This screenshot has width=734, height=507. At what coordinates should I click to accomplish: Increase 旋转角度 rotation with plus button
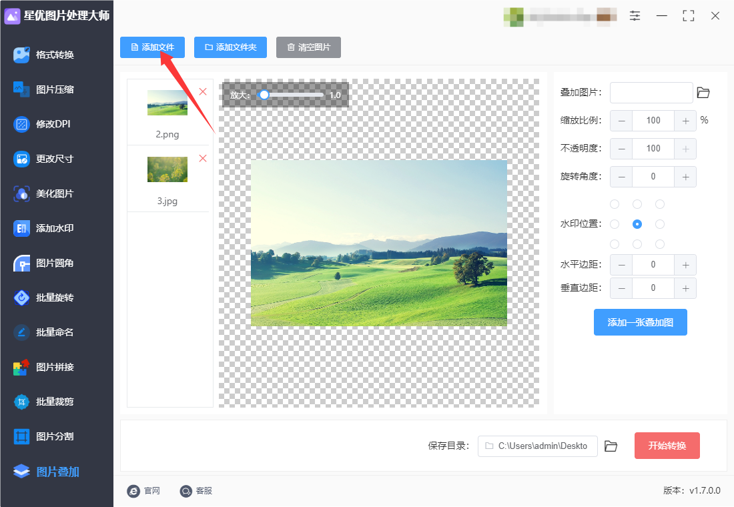[685, 177]
